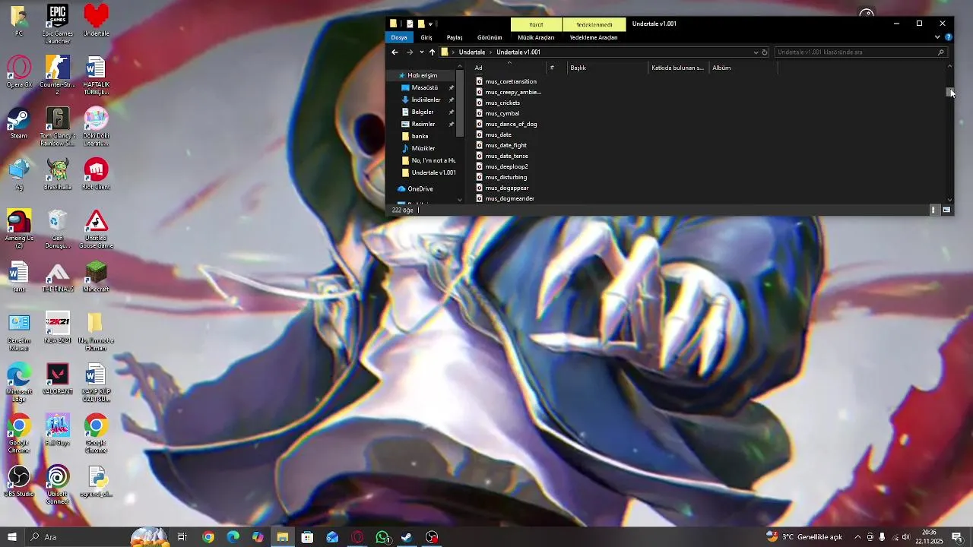973x547 pixels.
Task: Select the Riot Client desktop icon
Action: (96, 173)
